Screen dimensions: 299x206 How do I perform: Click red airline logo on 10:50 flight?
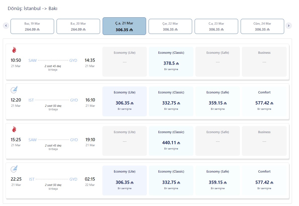(14, 50)
